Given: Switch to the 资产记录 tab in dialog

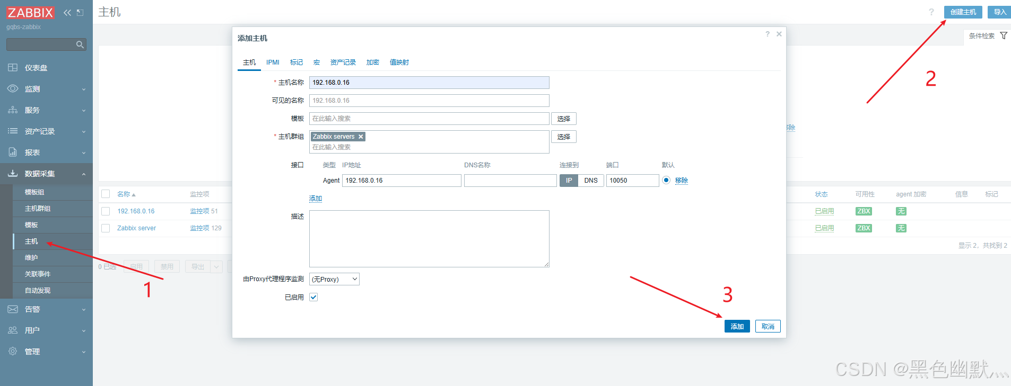Looking at the screenshot, I should coord(343,62).
